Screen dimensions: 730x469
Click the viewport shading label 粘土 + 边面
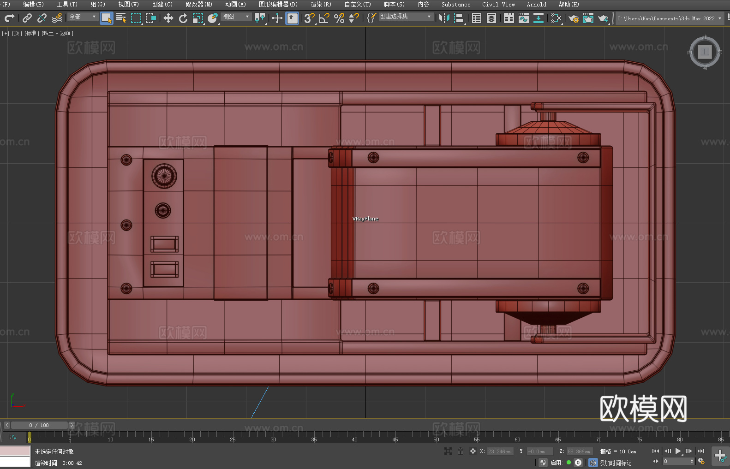click(x=57, y=33)
